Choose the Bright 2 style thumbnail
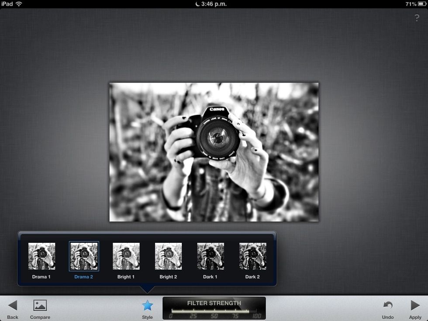 point(169,256)
